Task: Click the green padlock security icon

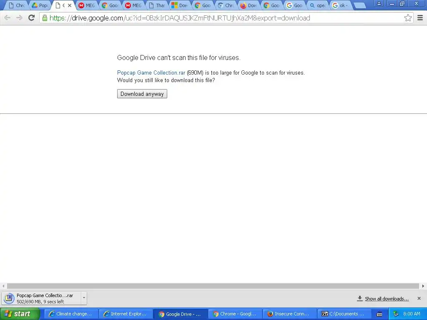Action: click(45, 18)
